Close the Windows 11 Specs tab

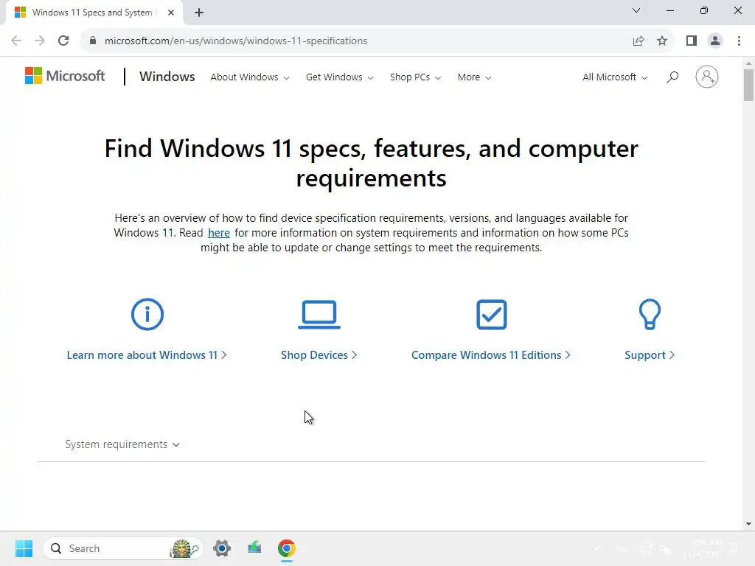(x=171, y=13)
